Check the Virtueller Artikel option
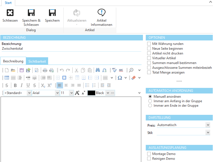Viewport: 213px width, 162px height. [149, 58]
